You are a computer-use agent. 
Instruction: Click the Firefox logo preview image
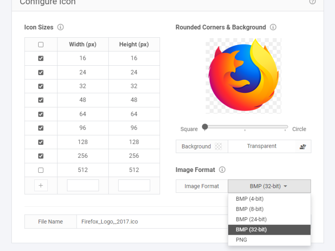coord(243,76)
